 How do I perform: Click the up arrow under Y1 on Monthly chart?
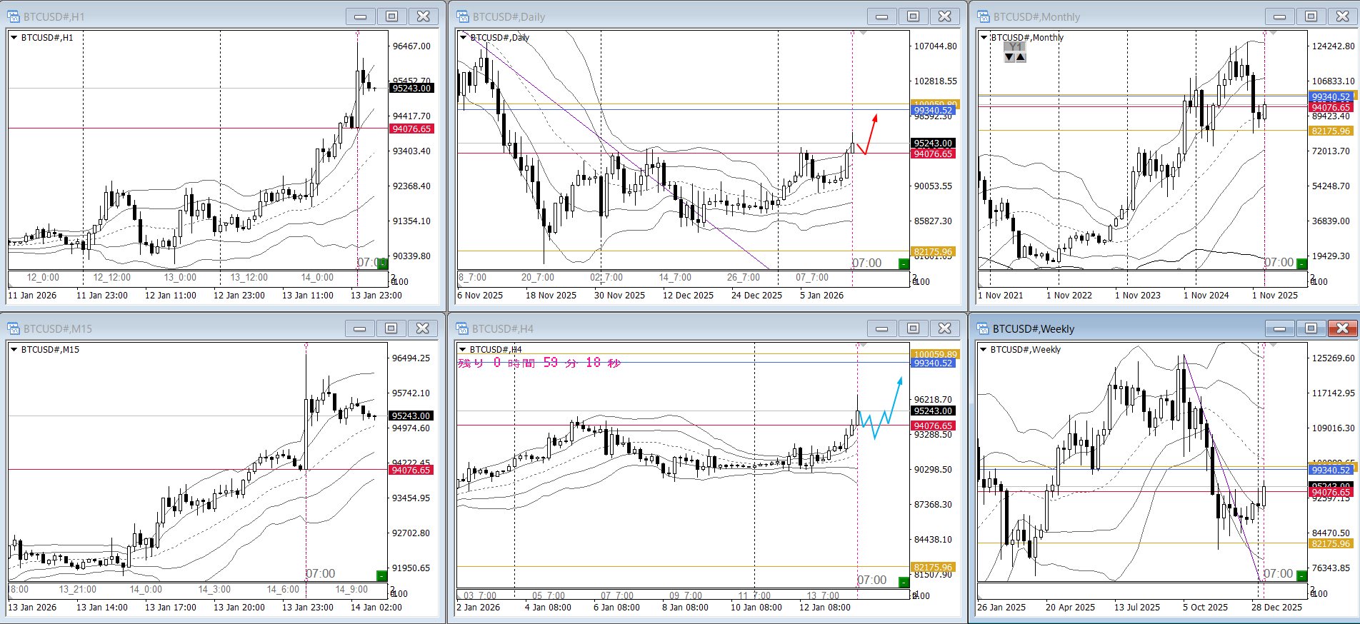[x=1021, y=57]
